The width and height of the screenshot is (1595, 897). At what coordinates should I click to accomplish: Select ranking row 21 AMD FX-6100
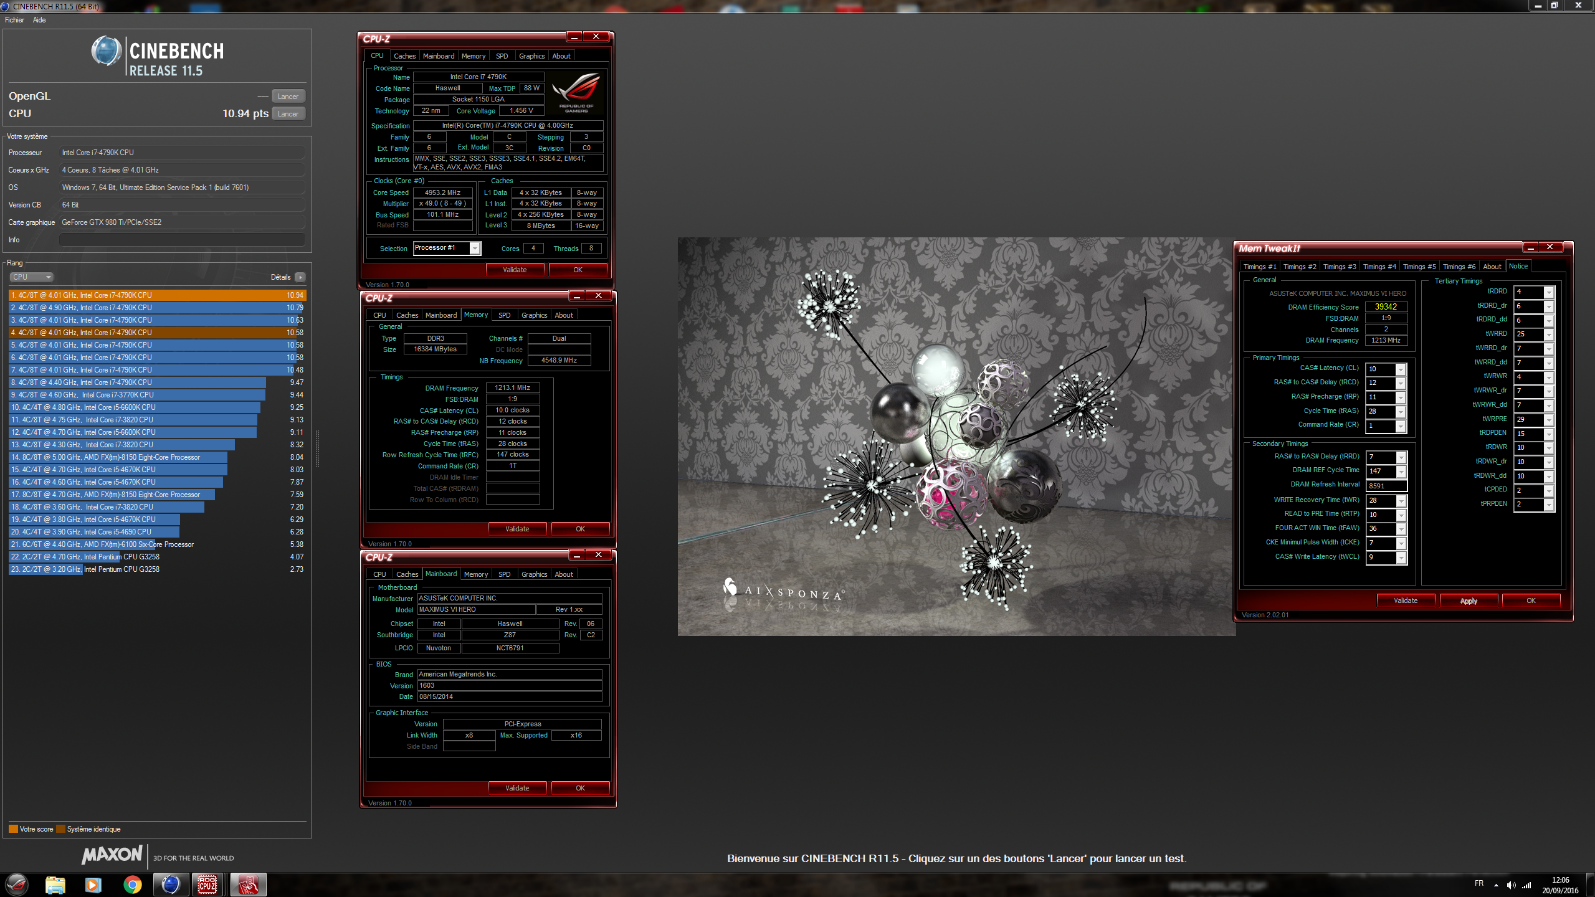pyautogui.click(x=157, y=544)
